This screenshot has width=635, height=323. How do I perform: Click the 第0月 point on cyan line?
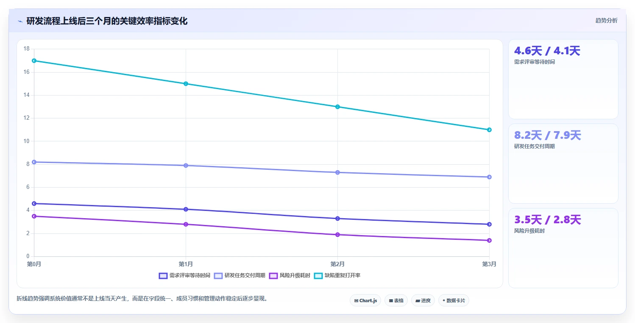click(x=34, y=61)
